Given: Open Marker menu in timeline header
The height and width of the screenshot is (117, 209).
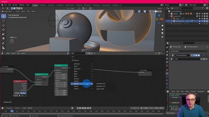Looking at the screenshot, I should 30,108.
